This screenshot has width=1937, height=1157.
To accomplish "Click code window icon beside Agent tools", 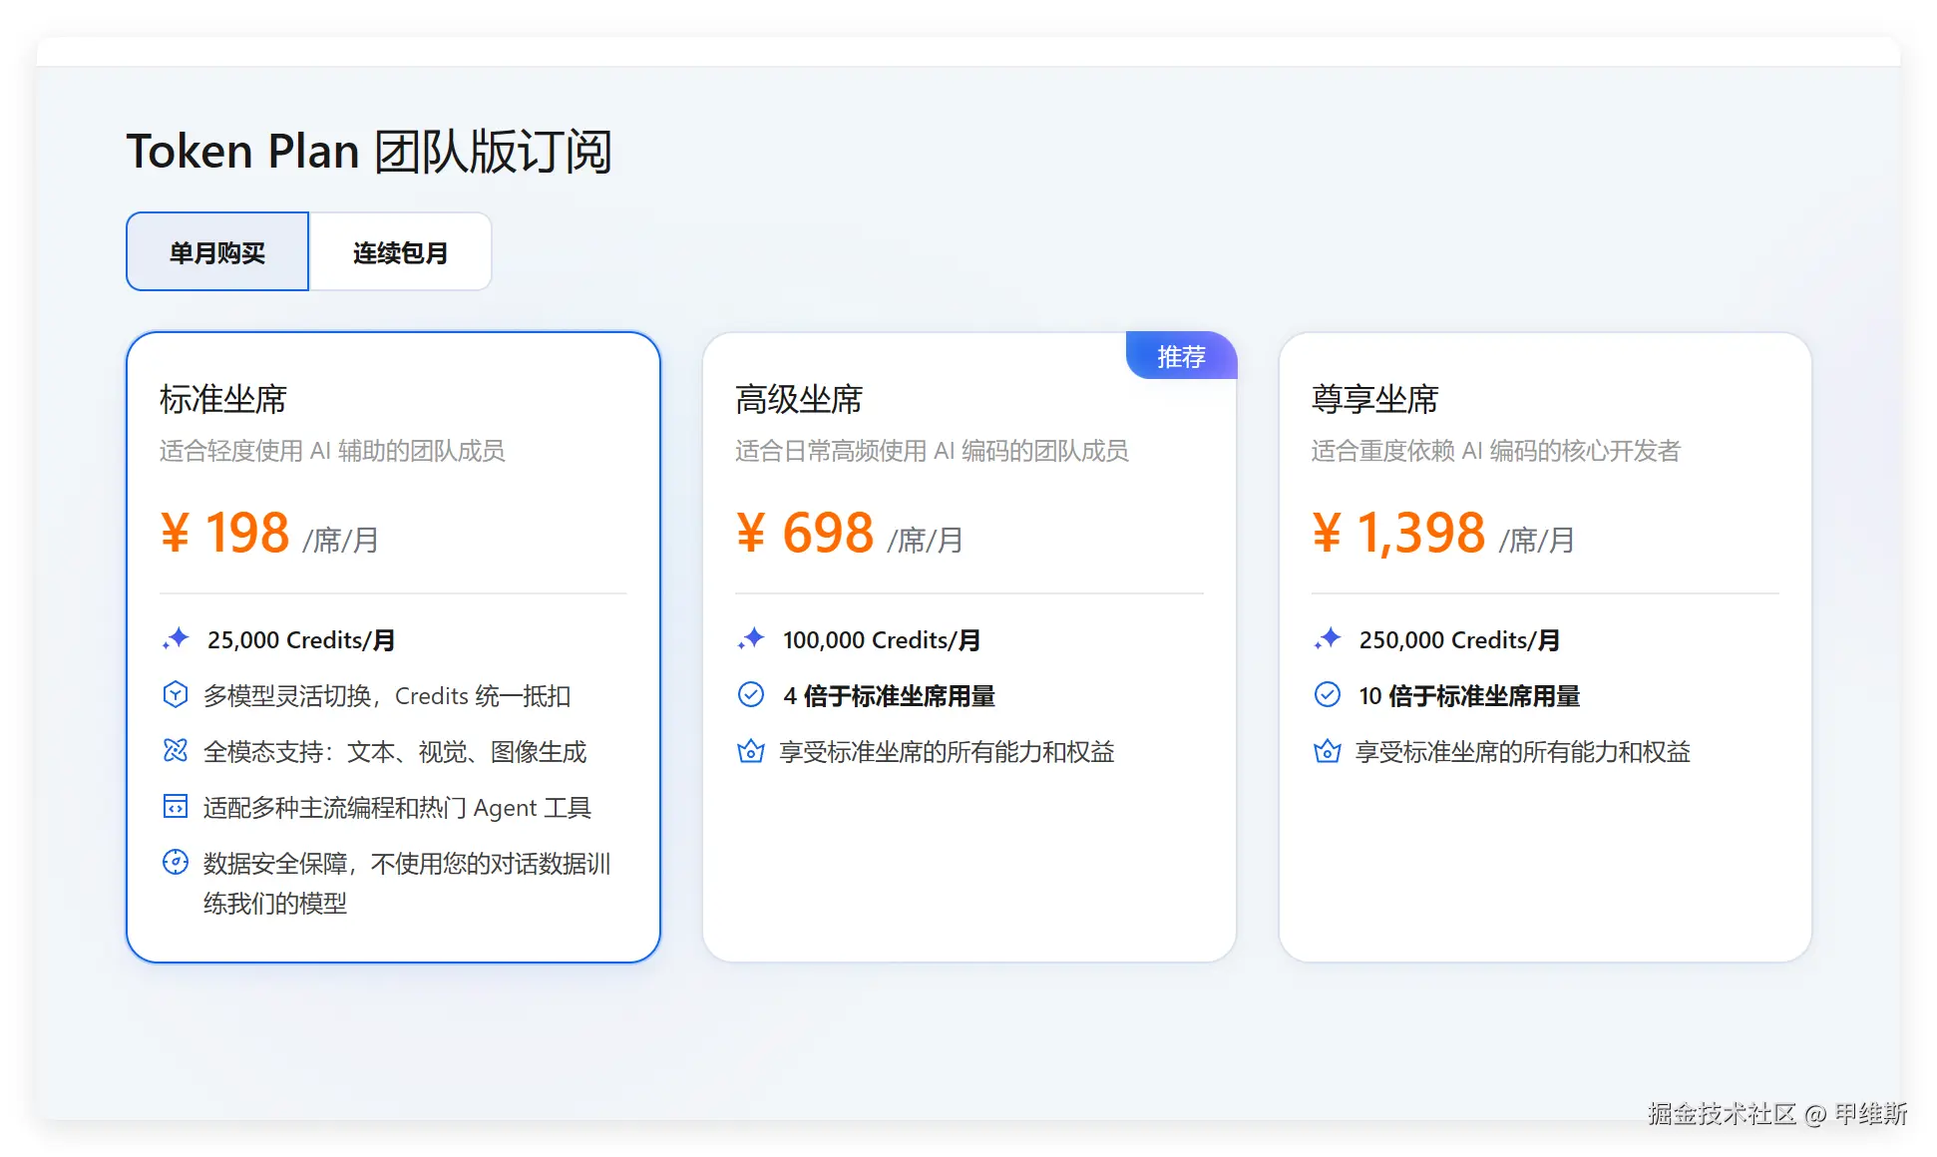I will (x=176, y=806).
